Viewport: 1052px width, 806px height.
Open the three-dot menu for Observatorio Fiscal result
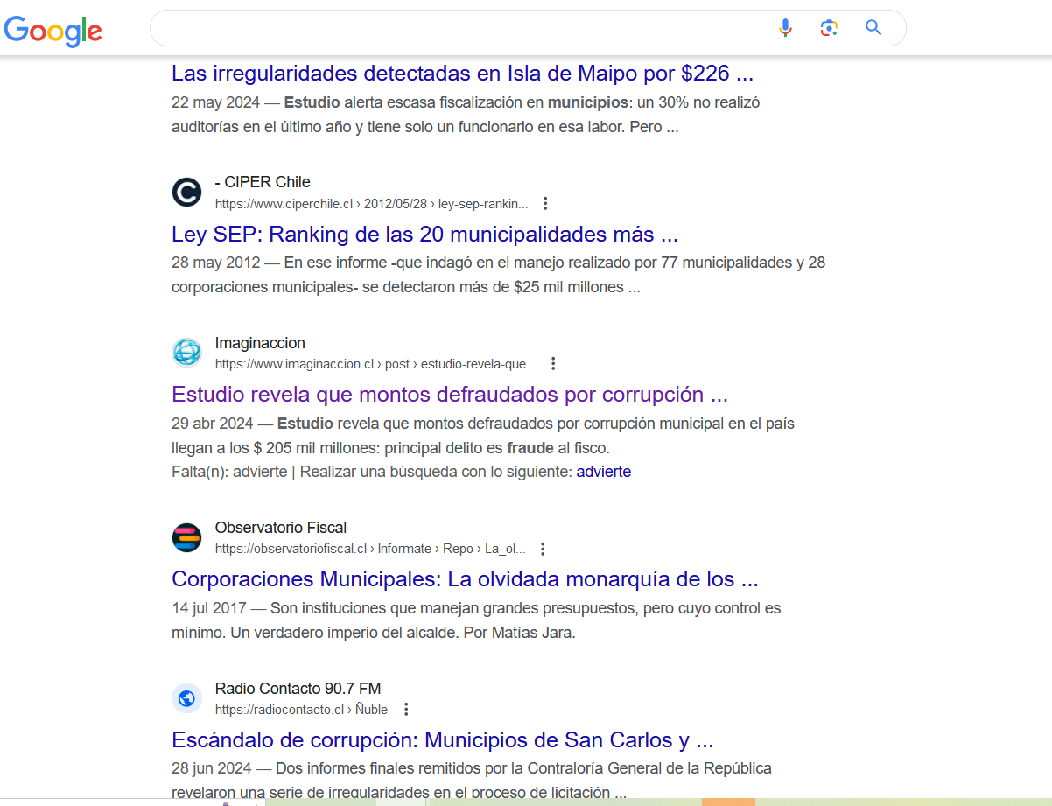tap(543, 549)
